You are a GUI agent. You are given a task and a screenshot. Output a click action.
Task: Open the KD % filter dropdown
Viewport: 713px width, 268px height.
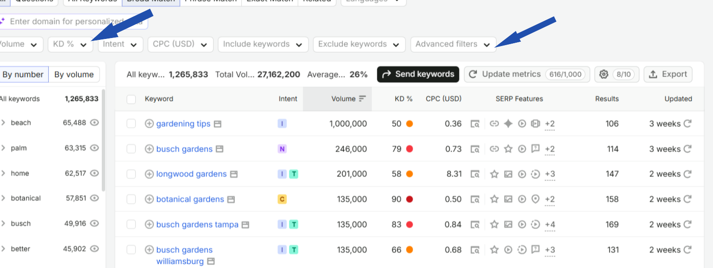tap(70, 44)
